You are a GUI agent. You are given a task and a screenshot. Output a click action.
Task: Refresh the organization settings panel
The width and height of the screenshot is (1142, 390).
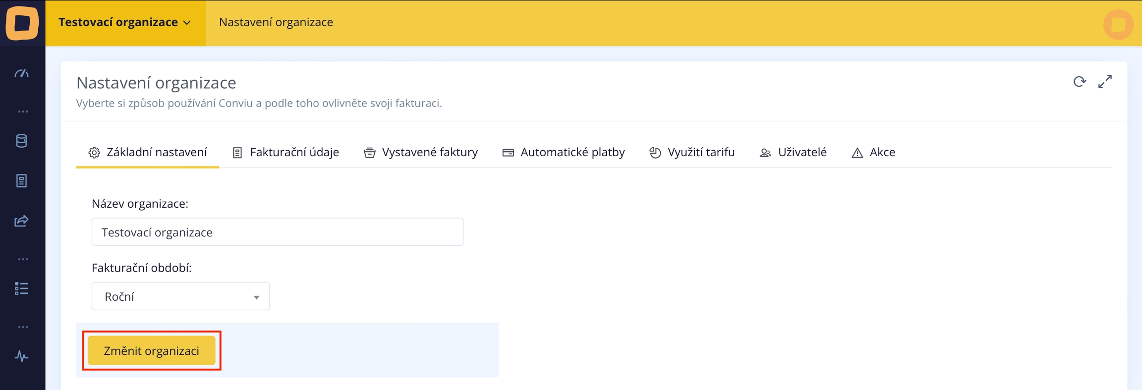1080,82
